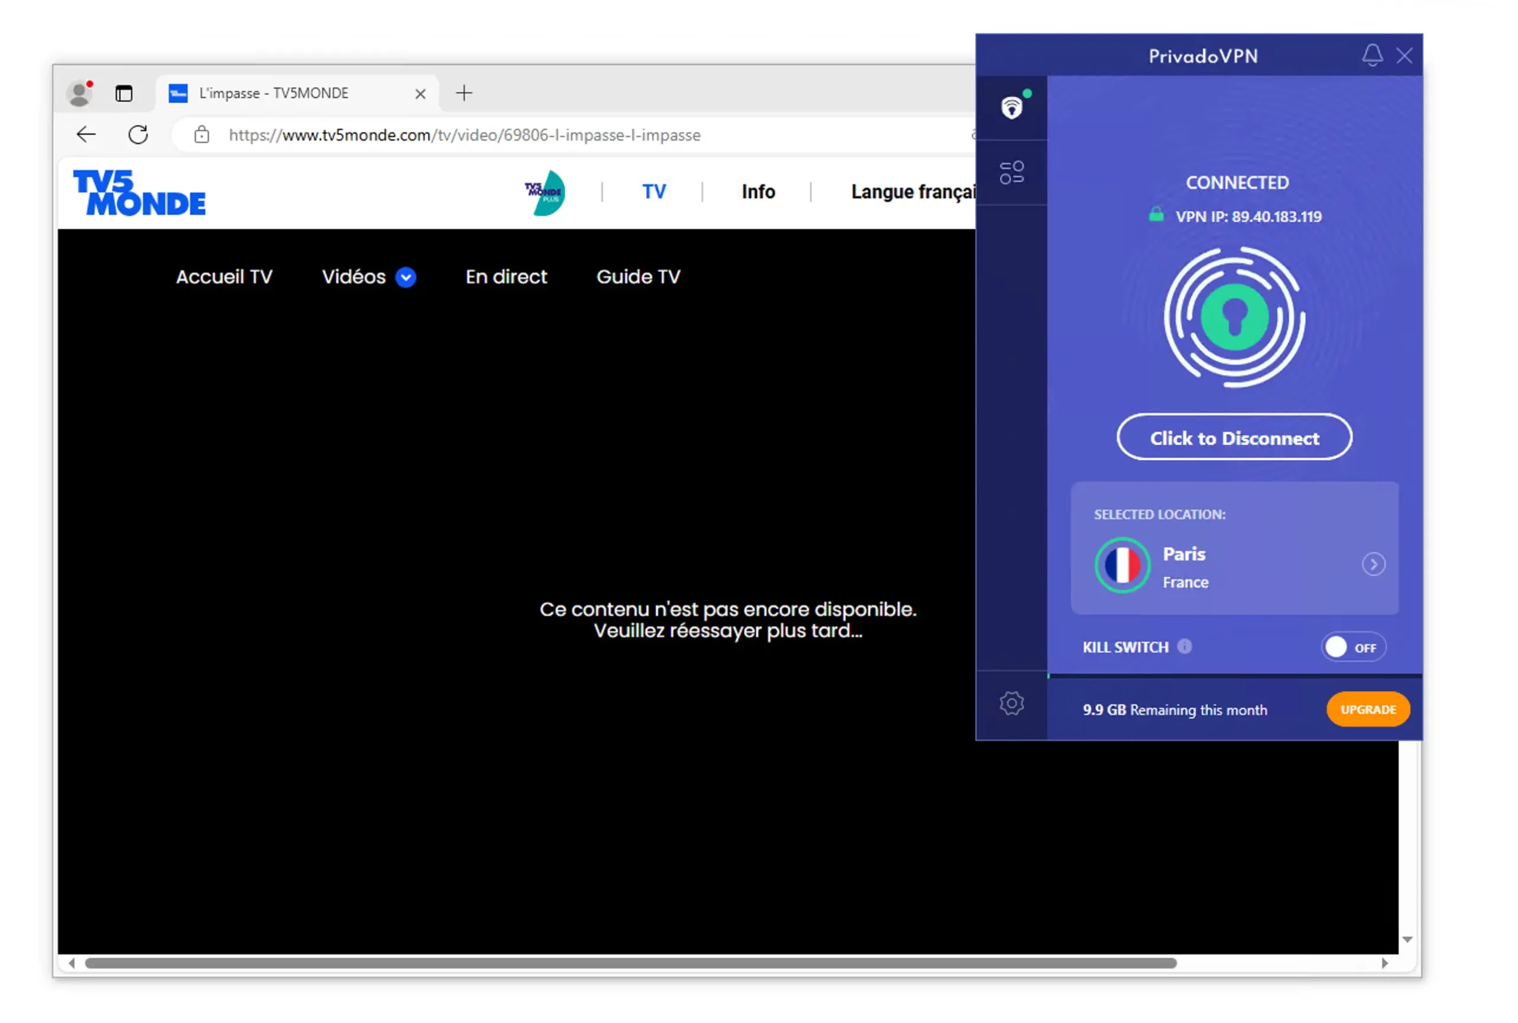Click the Vidéos checkmark badge icon
Screen dimensions: 1518x1023
coord(406,278)
